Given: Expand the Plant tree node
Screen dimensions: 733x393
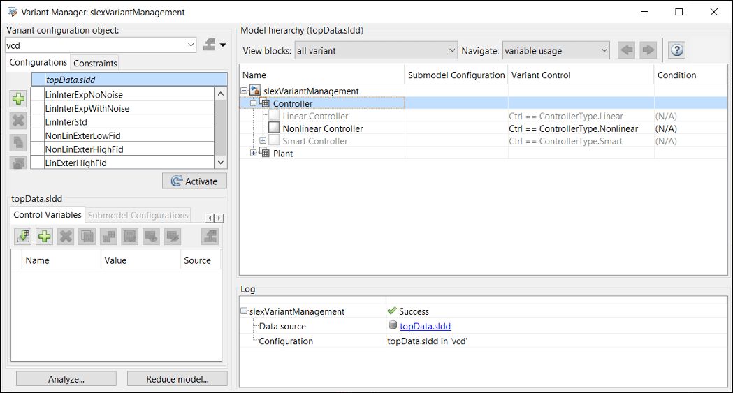Looking at the screenshot, I should click(x=254, y=154).
